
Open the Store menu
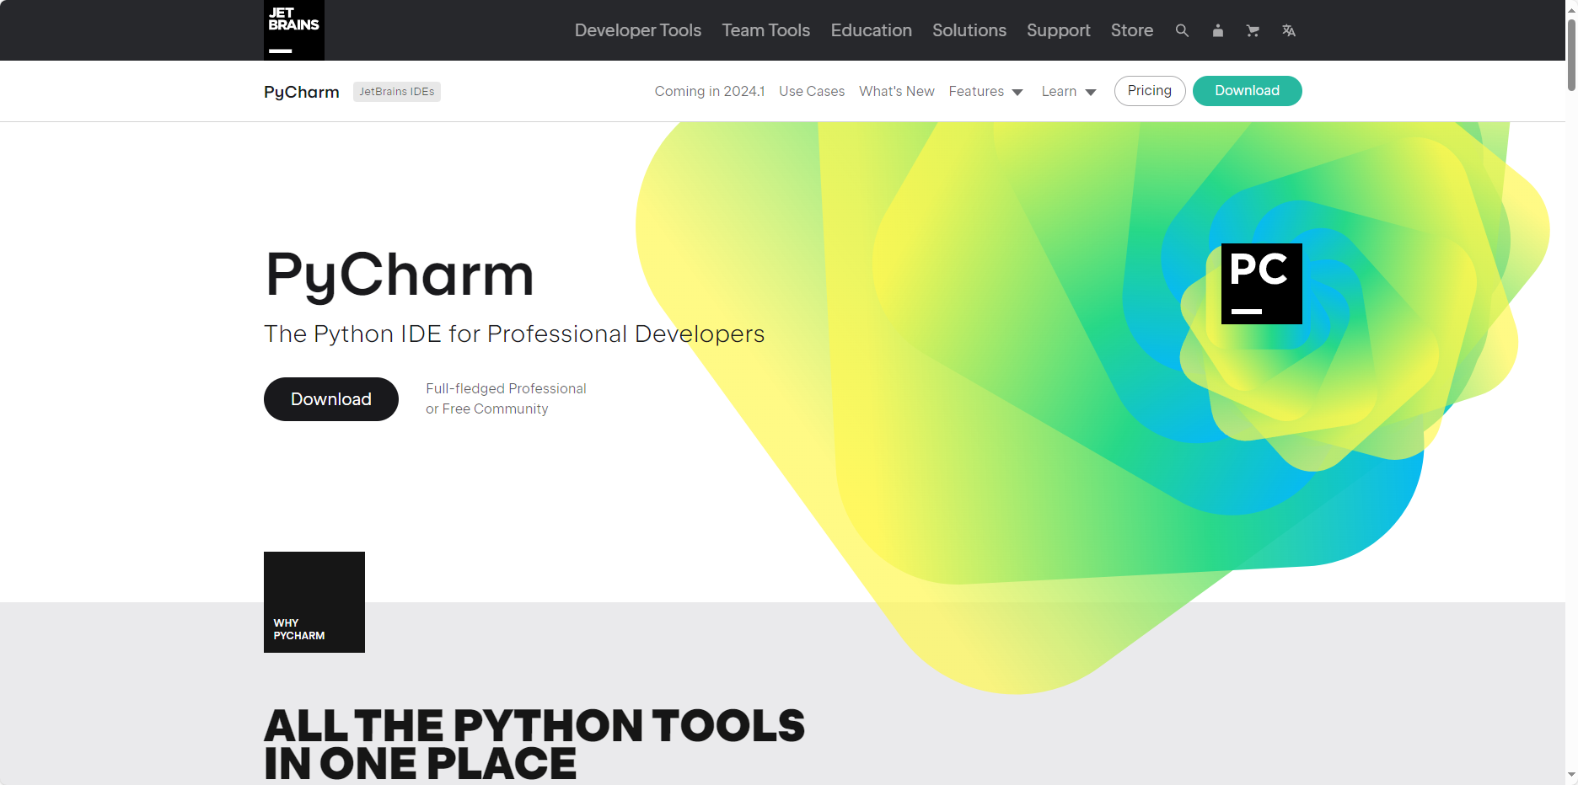tap(1131, 30)
